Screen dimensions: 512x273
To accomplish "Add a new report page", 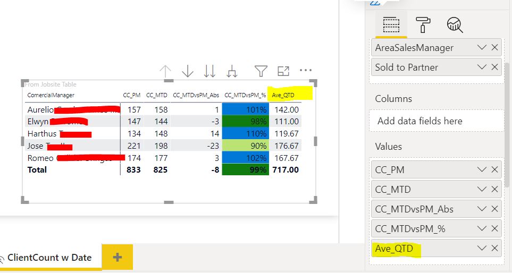I will (x=117, y=258).
